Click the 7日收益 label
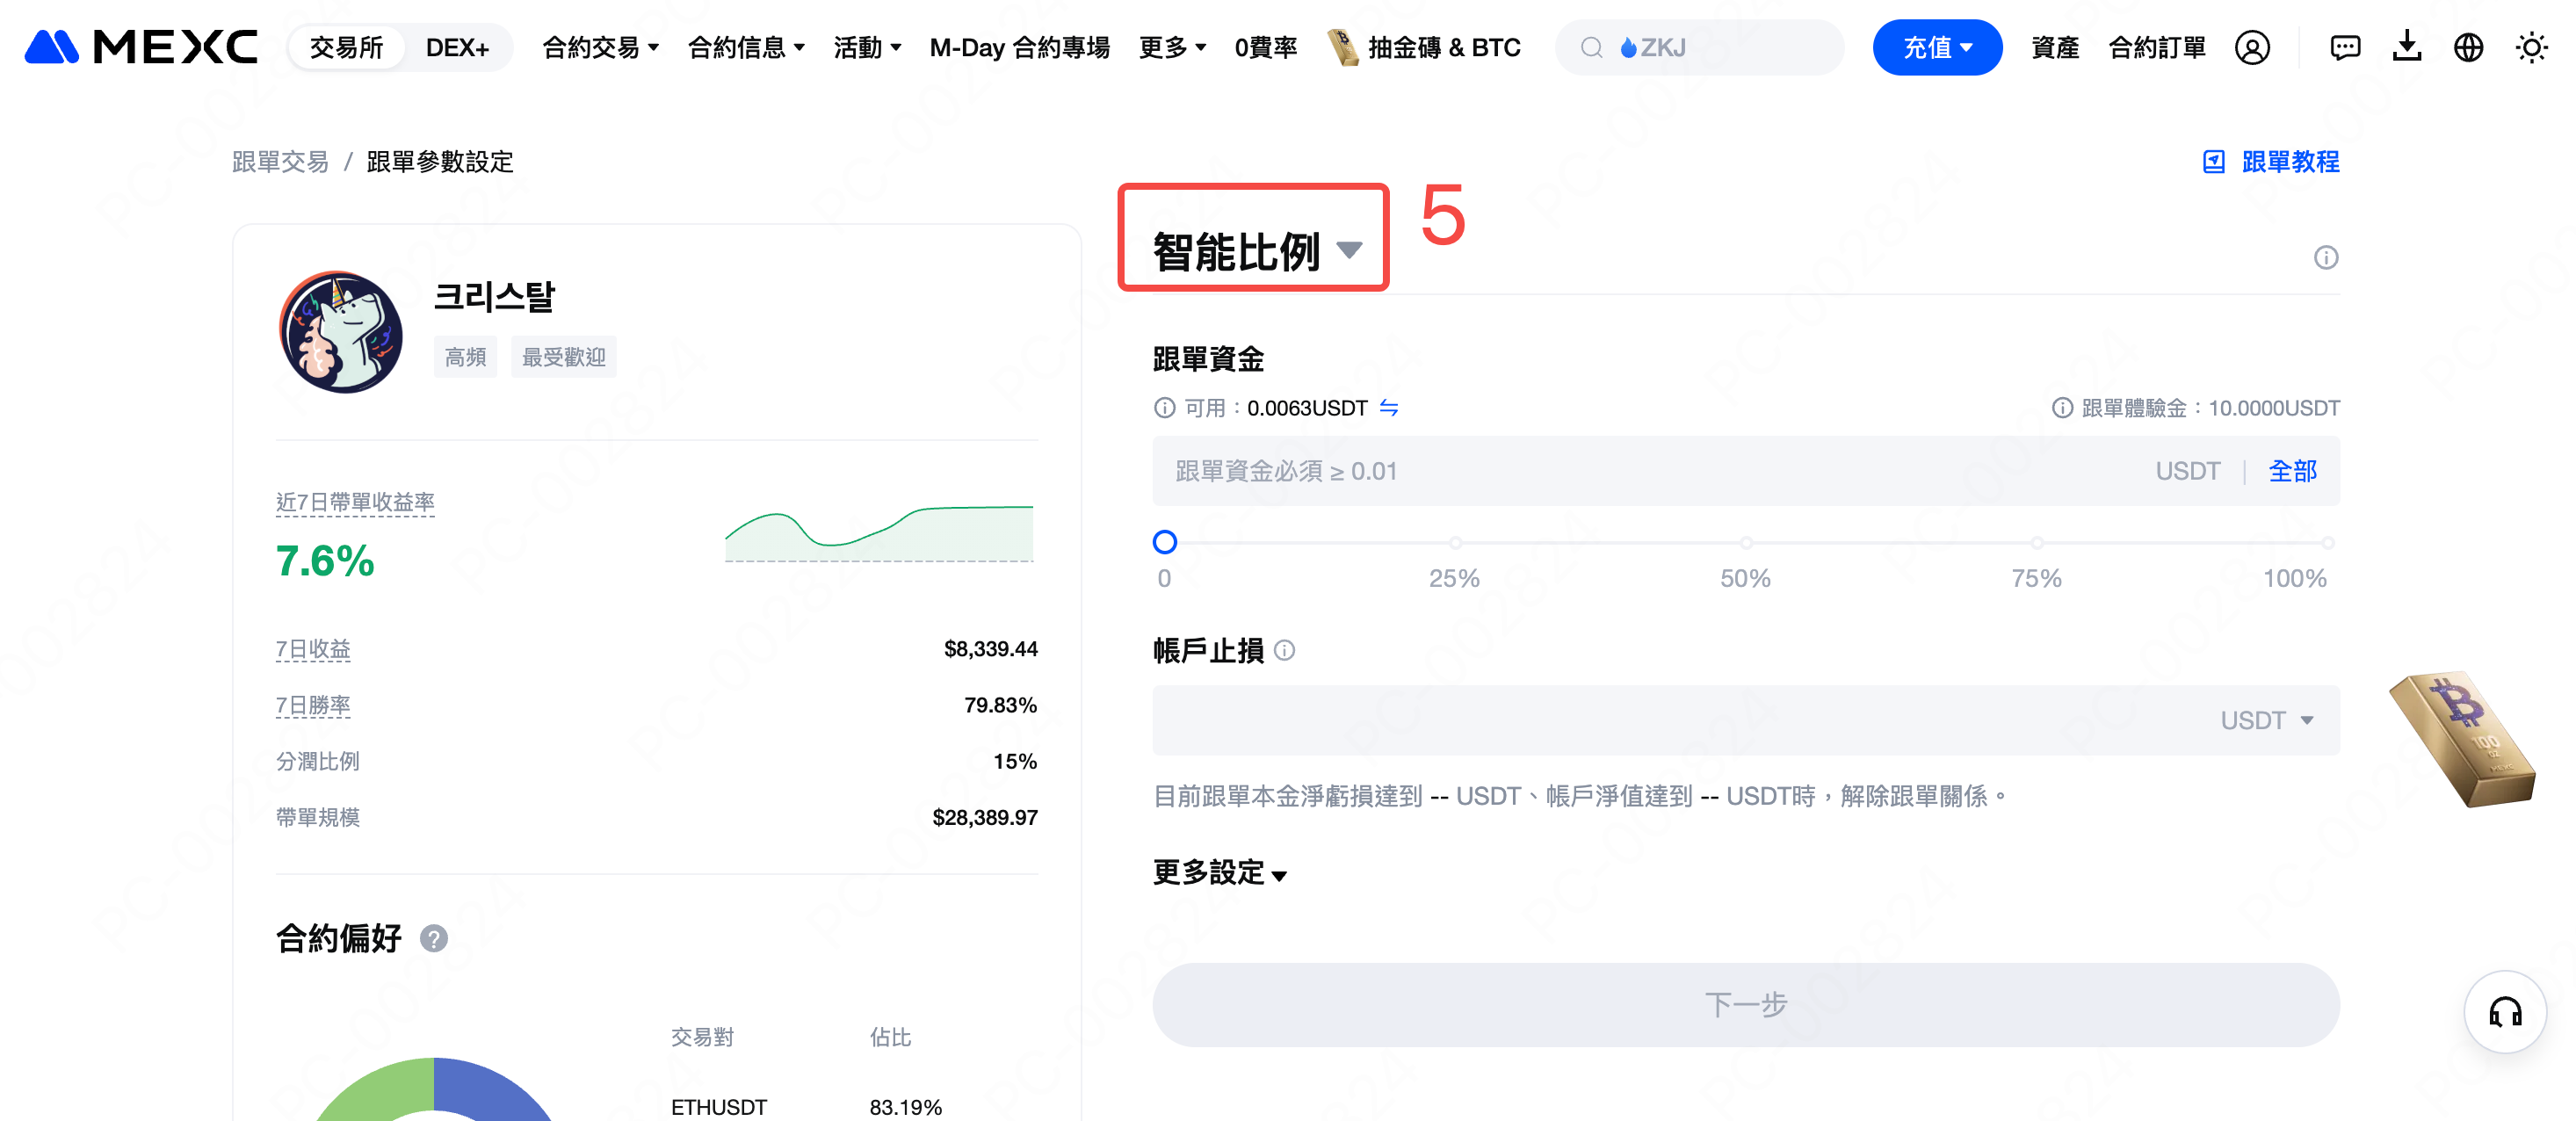The height and width of the screenshot is (1121, 2576). (x=313, y=649)
